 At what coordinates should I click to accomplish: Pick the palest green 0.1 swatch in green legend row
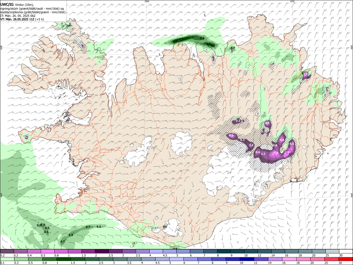tap(7, 259)
